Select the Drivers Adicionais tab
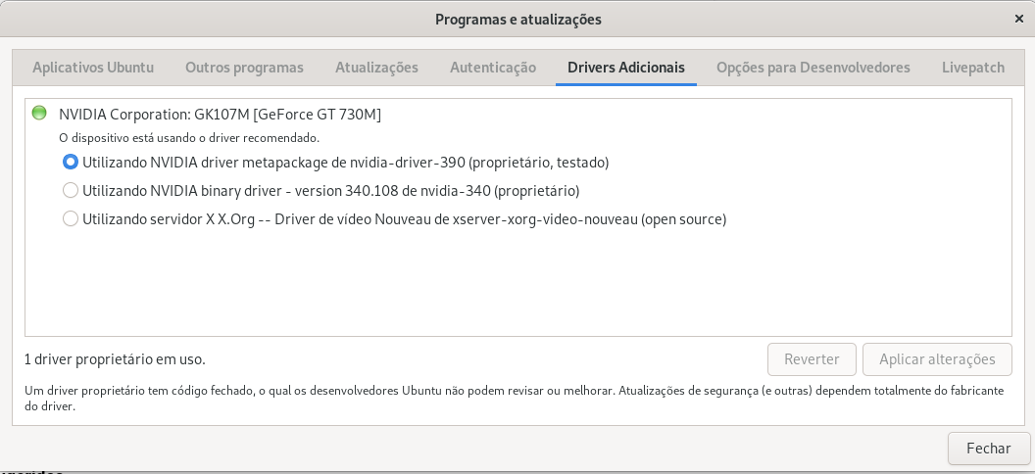 [625, 68]
